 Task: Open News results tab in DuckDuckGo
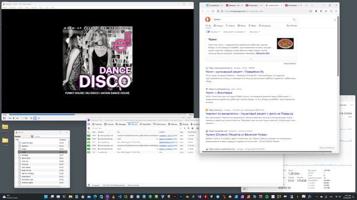coord(242,26)
